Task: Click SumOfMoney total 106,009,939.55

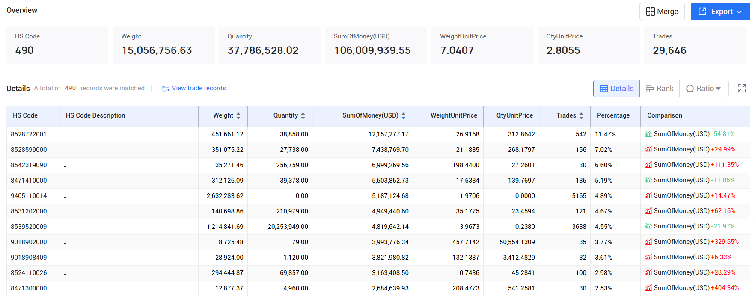Action: pyautogui.click(x=372, y=50)
